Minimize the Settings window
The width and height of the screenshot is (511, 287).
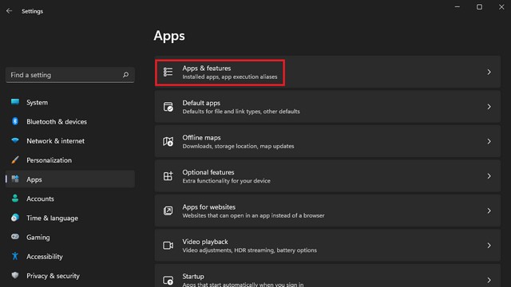point(458,7)
